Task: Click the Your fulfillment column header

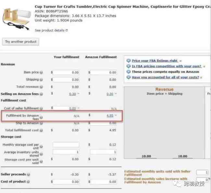Action: [x=66, y=57]
